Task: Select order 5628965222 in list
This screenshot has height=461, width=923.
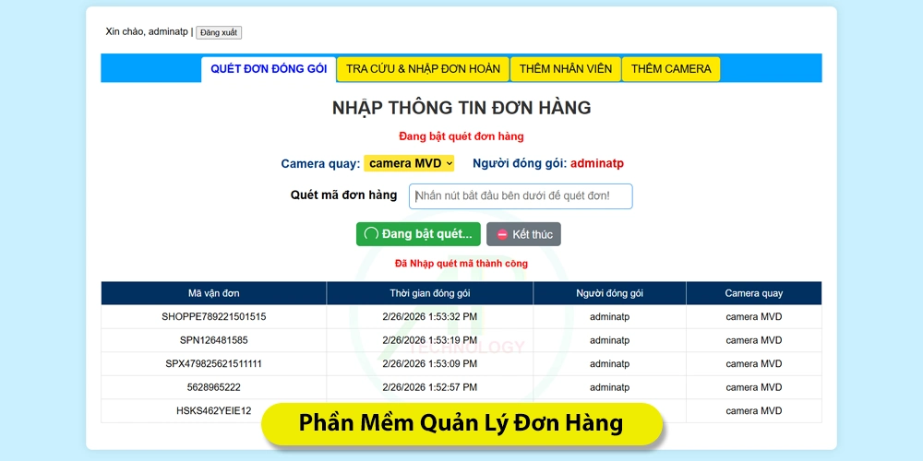Action: pyautogui.click(x=213, y=387)
